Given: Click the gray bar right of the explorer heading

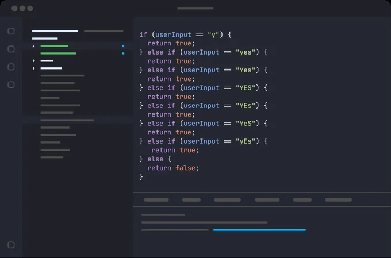Looking at the screenshot, I should pyautogui.click(x=103, y=31).
